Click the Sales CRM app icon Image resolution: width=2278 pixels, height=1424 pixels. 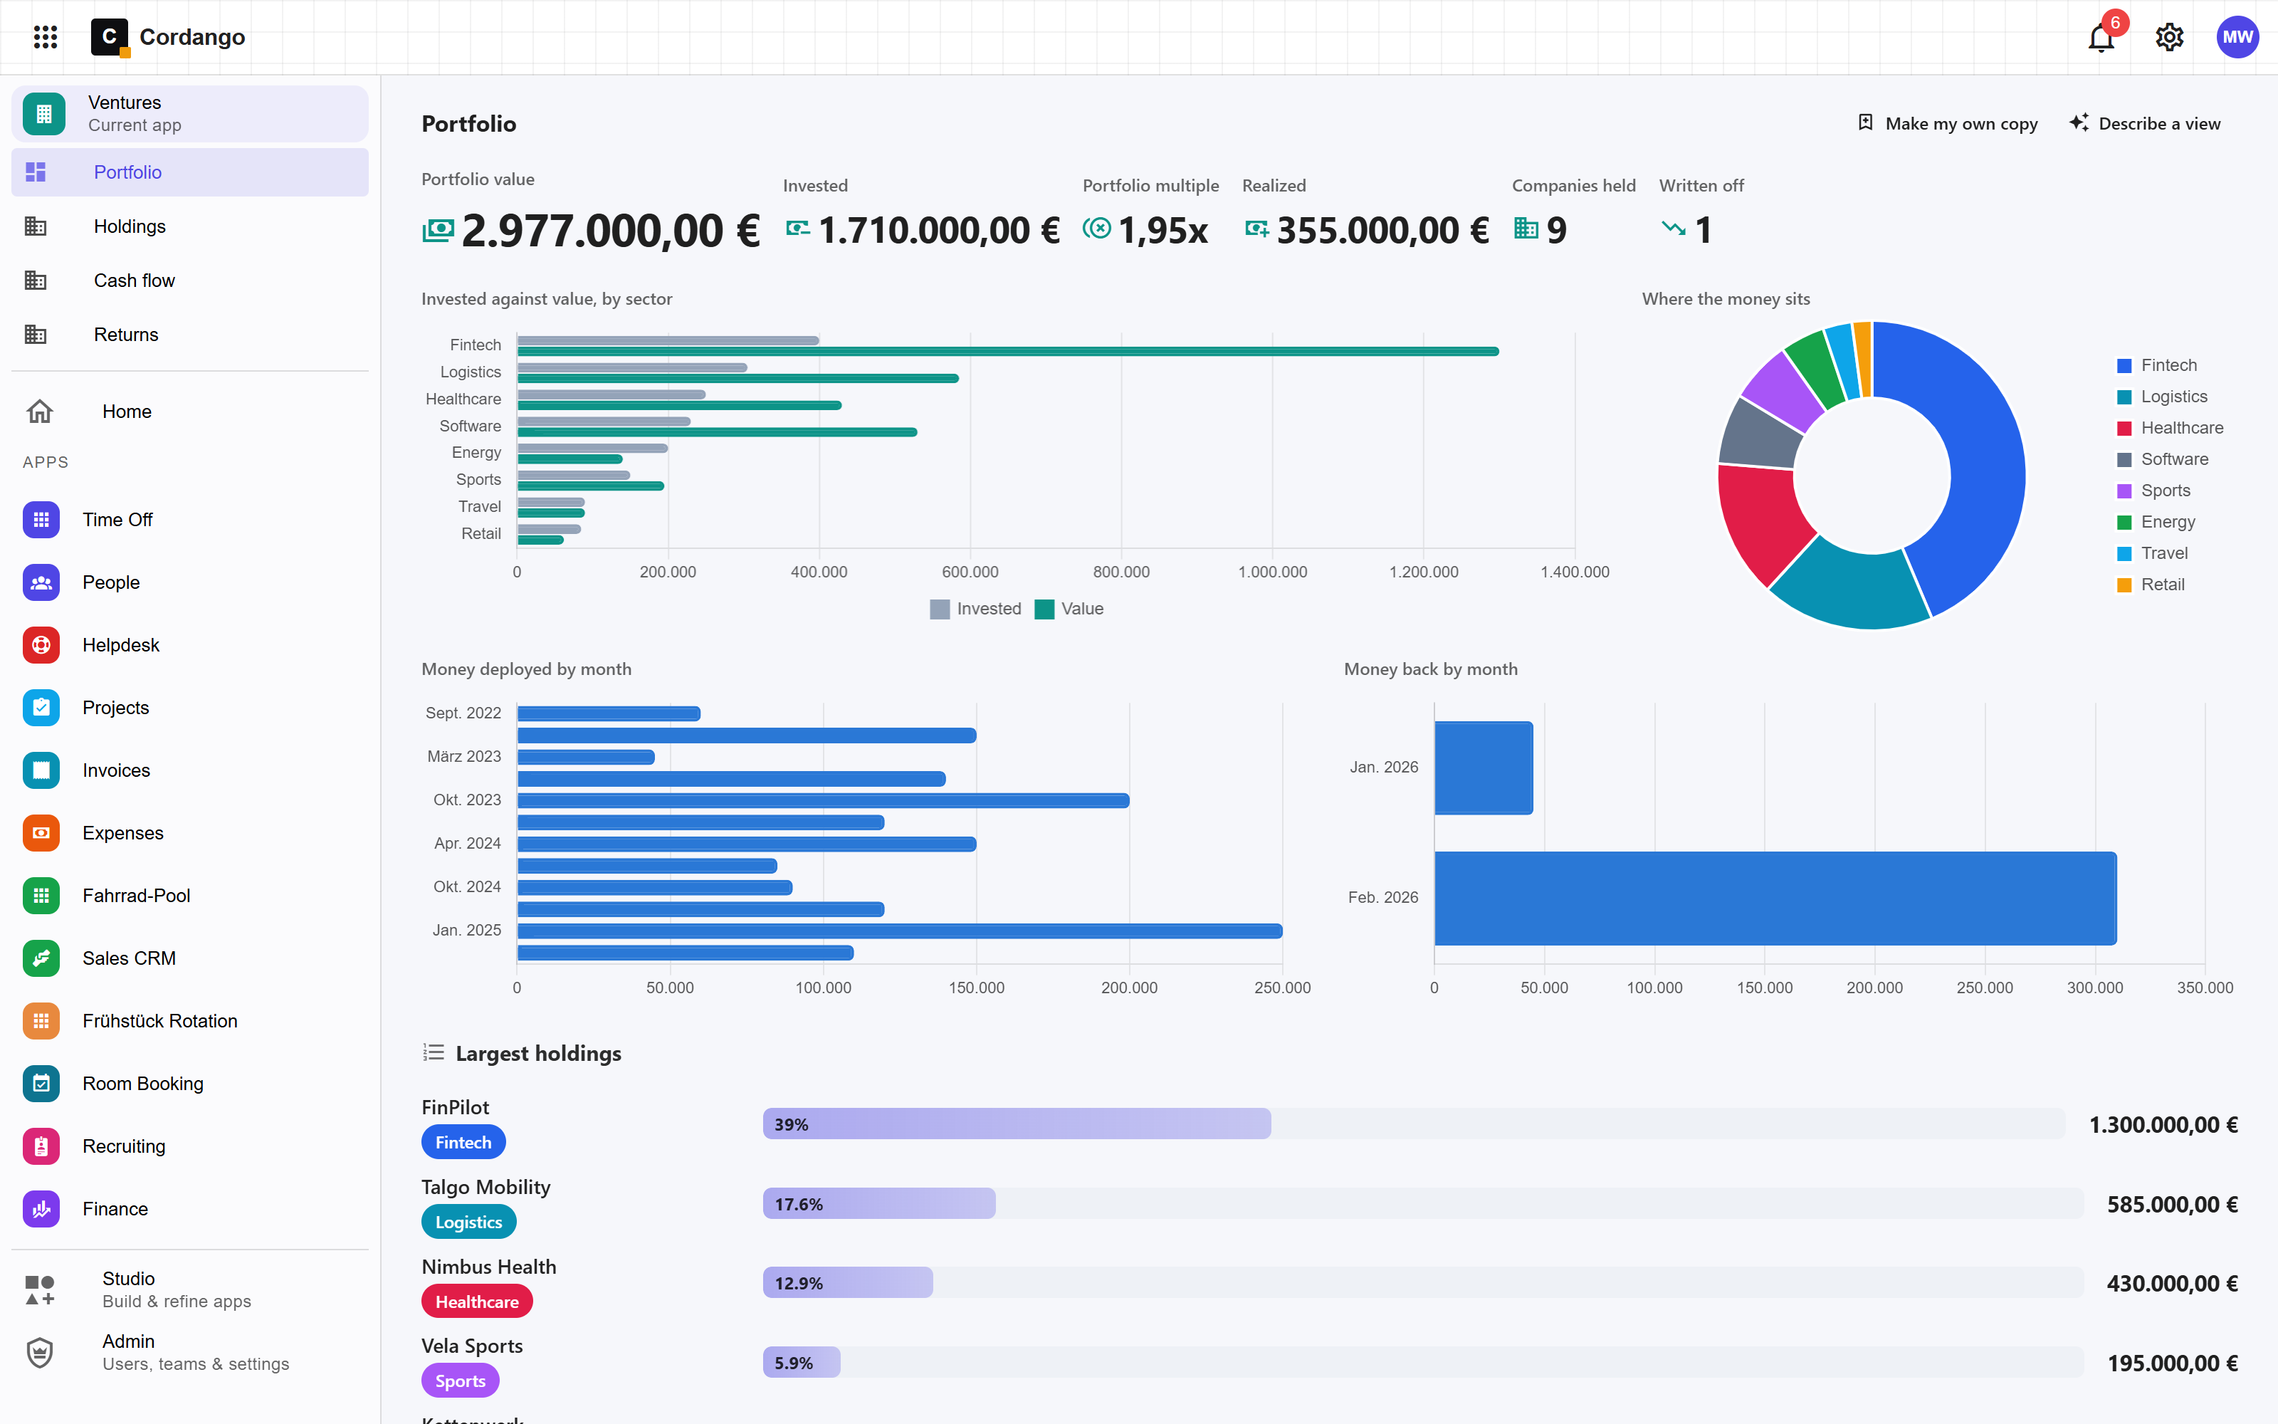coord(41,958)
